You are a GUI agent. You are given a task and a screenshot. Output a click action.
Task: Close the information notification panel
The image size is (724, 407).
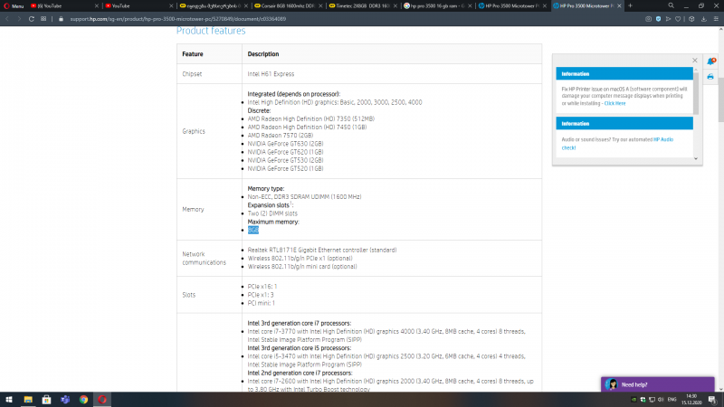[x=695, y=60]
